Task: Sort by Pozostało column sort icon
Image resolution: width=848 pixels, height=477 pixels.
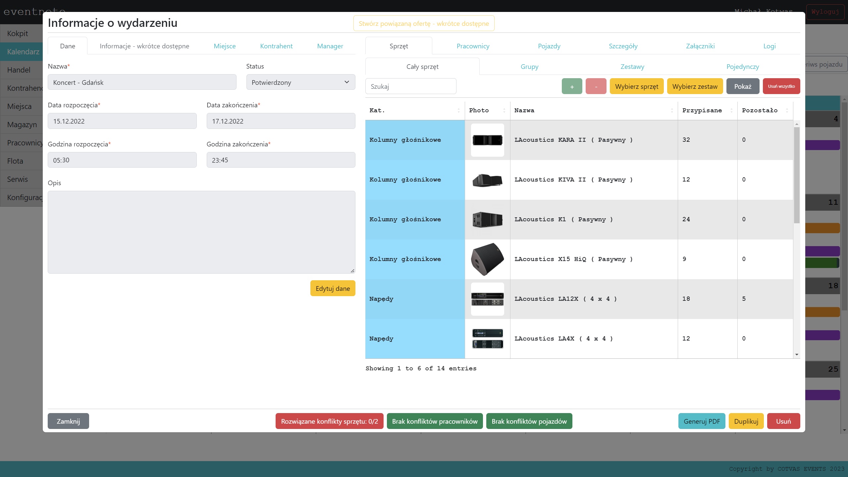Action: [x=787, y=111]
